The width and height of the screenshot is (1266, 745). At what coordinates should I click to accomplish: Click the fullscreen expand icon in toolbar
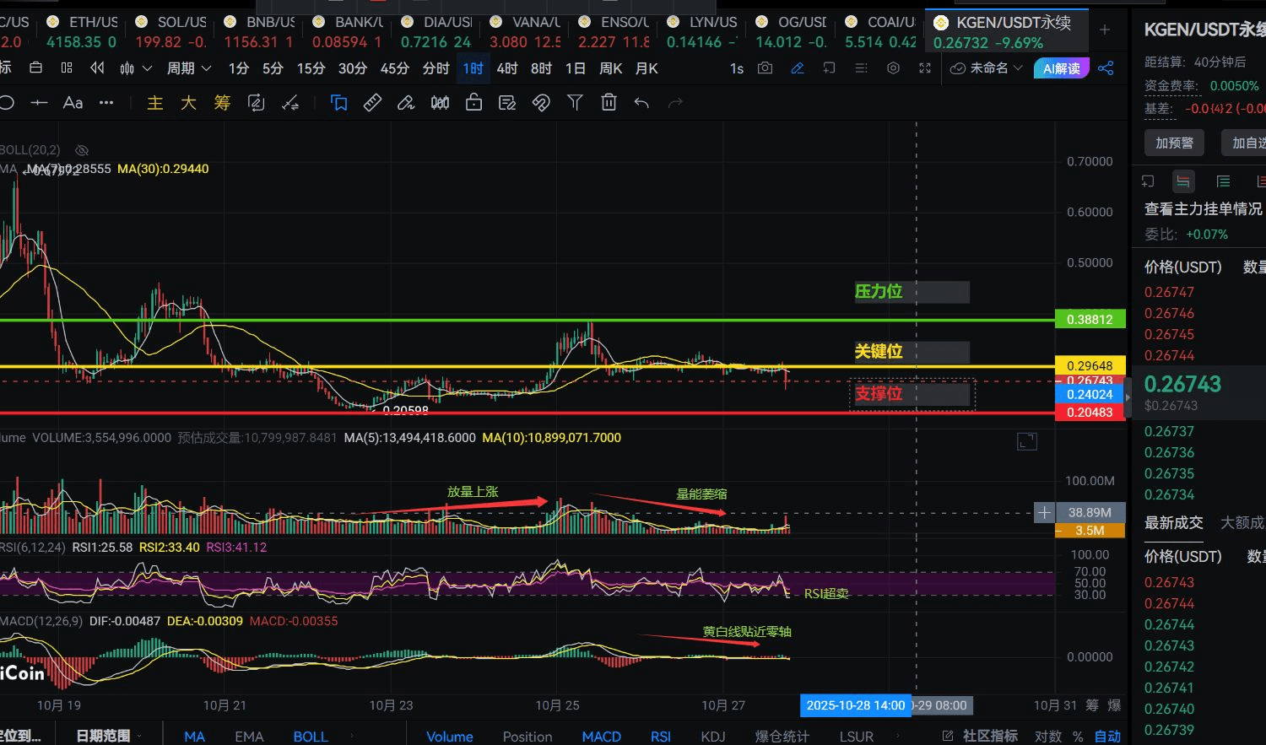[x=925, y=68]
